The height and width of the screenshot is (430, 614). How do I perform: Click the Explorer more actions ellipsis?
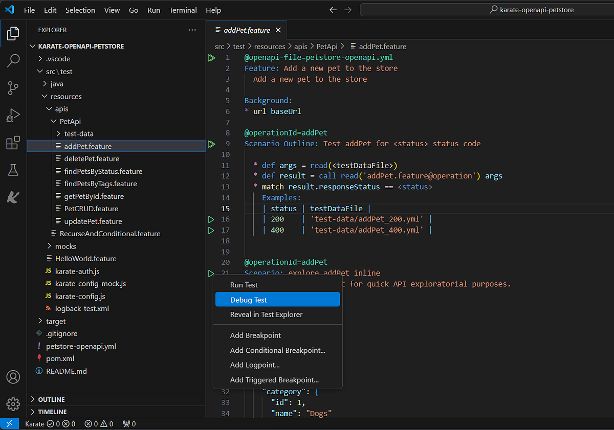(x=192, y=30)
